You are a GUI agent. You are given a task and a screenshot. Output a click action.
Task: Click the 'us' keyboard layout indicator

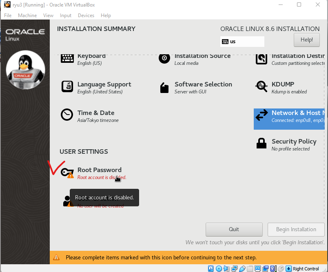point(242,42)
